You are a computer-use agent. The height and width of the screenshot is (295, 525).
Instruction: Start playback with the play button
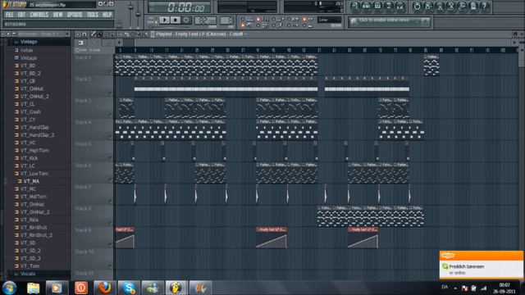pyautogui.click(x=164, y=20)
